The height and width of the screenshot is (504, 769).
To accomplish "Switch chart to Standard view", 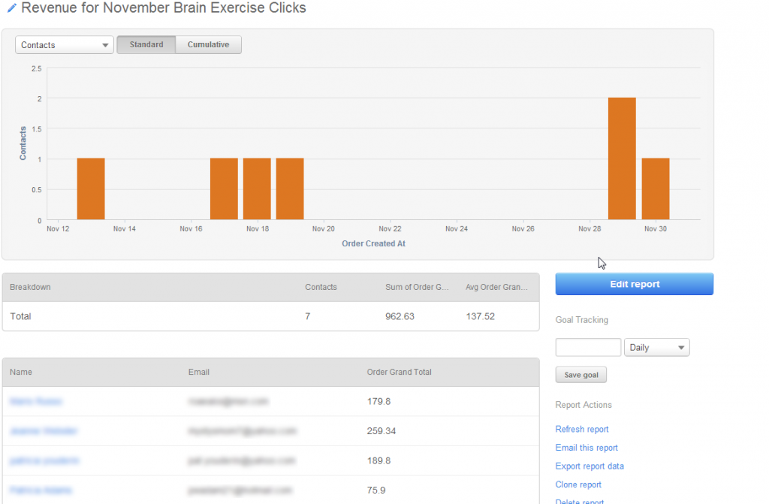I will click(146, 45).
